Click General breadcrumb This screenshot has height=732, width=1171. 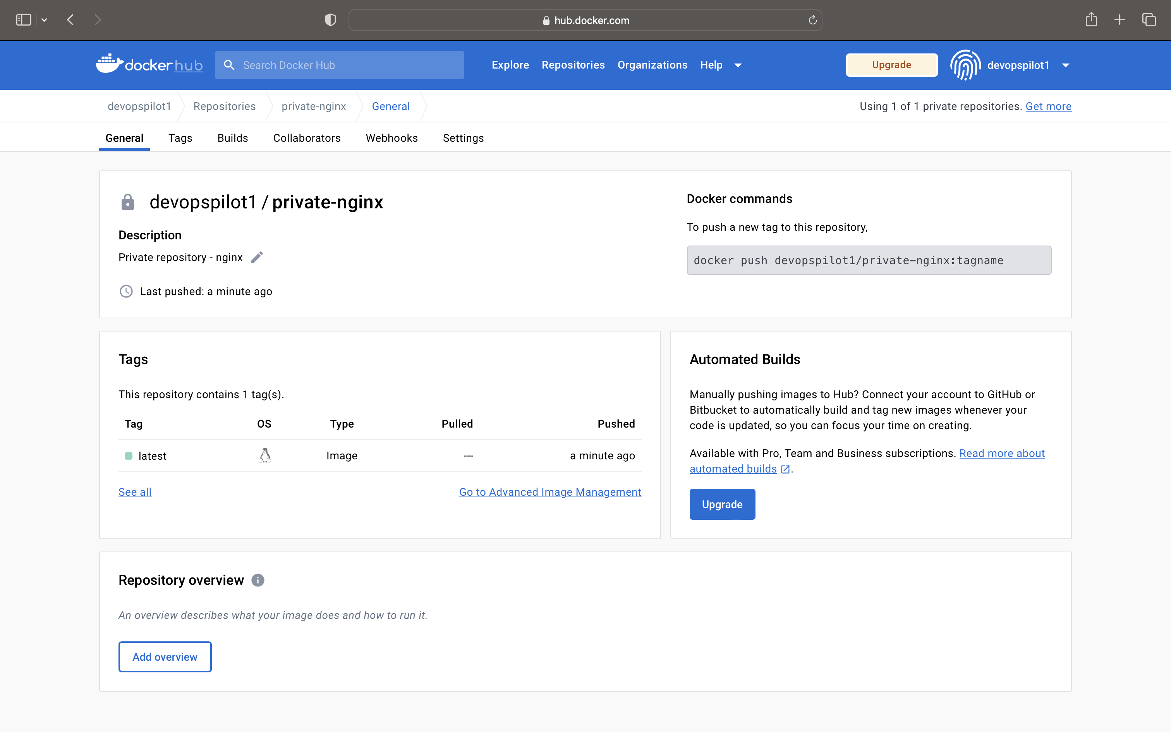pos(390,106)
